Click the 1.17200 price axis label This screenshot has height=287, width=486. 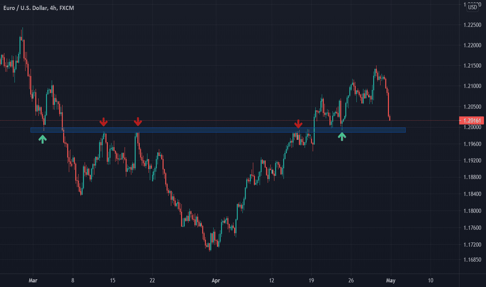(x=472, y=245)
